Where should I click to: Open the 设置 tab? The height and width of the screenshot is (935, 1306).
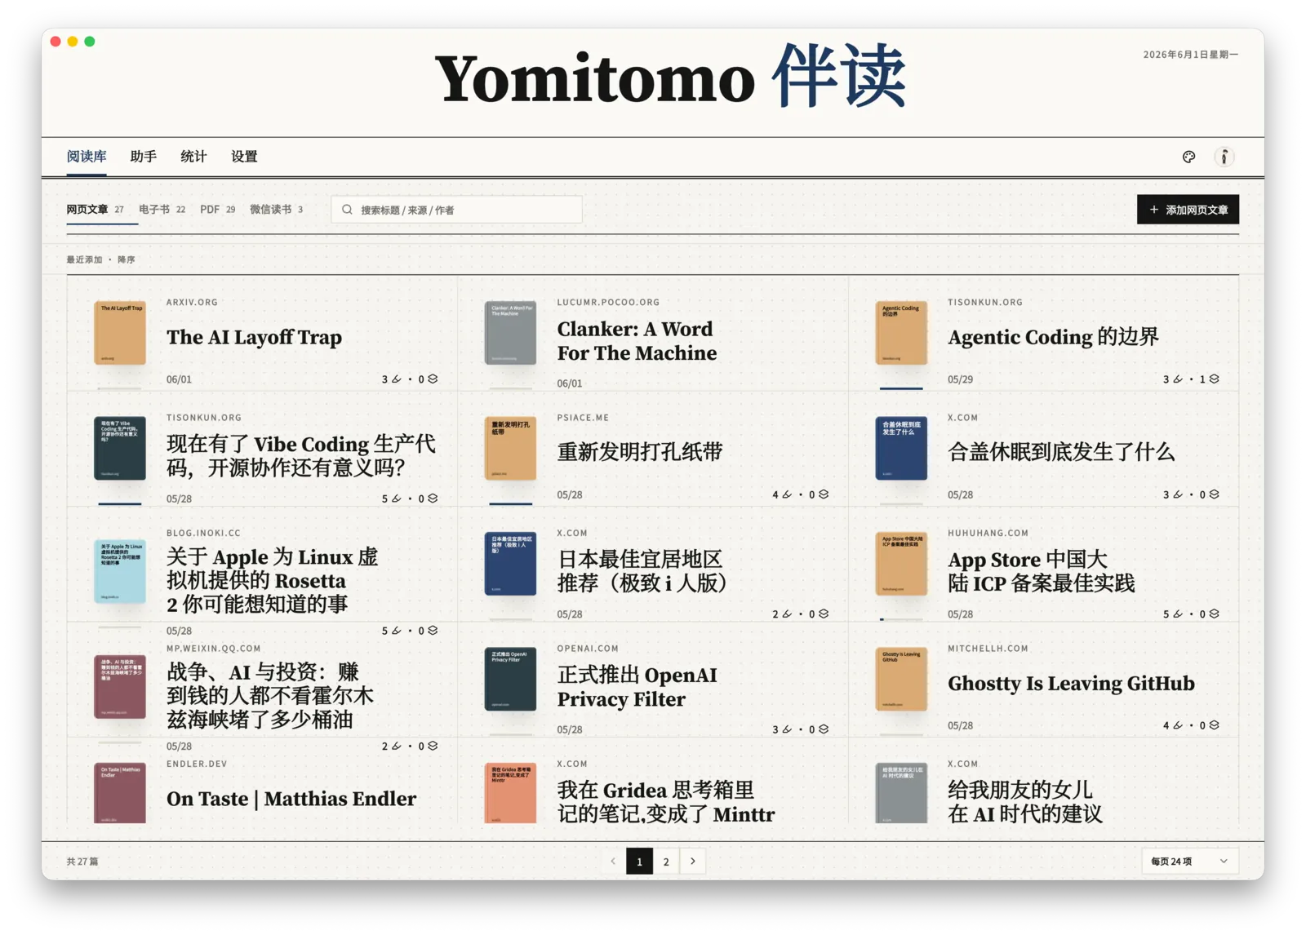pos(244,156)
